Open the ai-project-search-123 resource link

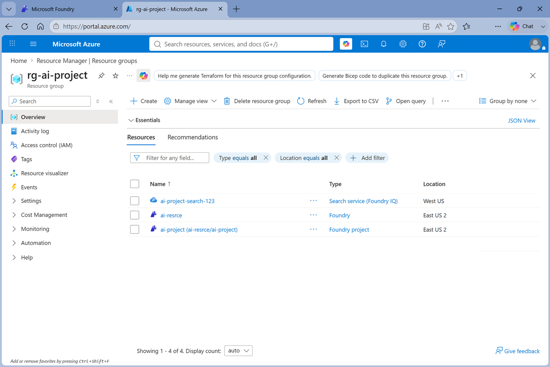tap(187, 201)
